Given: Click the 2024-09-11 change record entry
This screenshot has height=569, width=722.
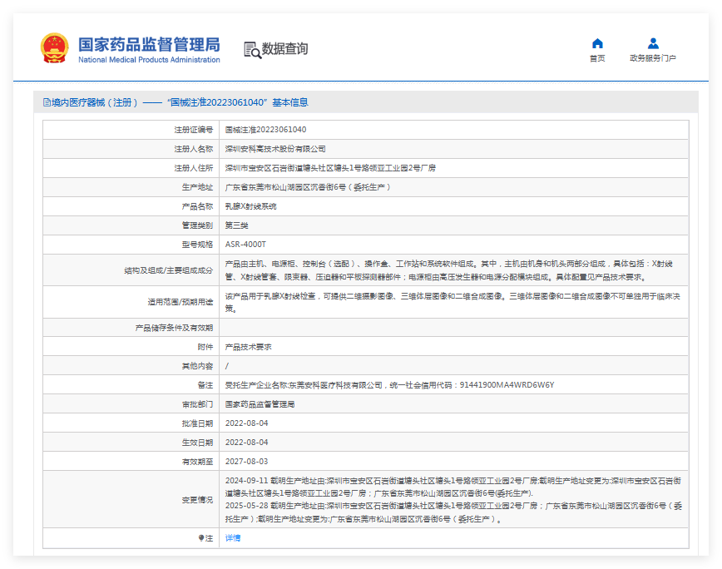Looking at the screenshot, I should click(x=453, y=487).
